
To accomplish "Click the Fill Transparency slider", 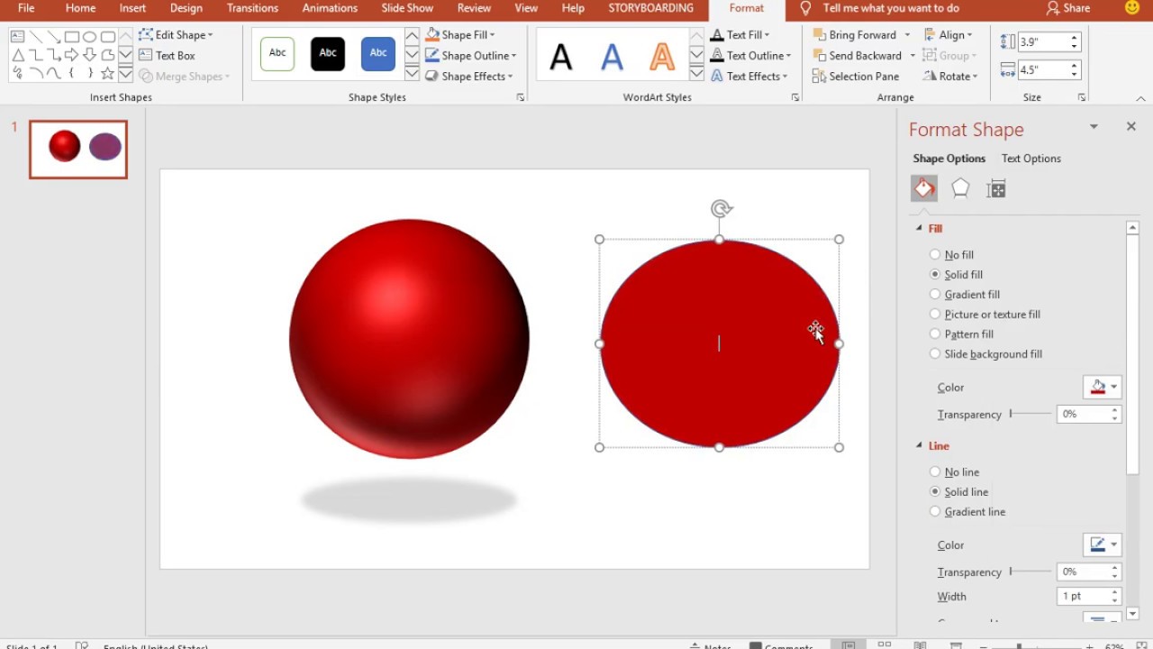I will click(1030, 415).
